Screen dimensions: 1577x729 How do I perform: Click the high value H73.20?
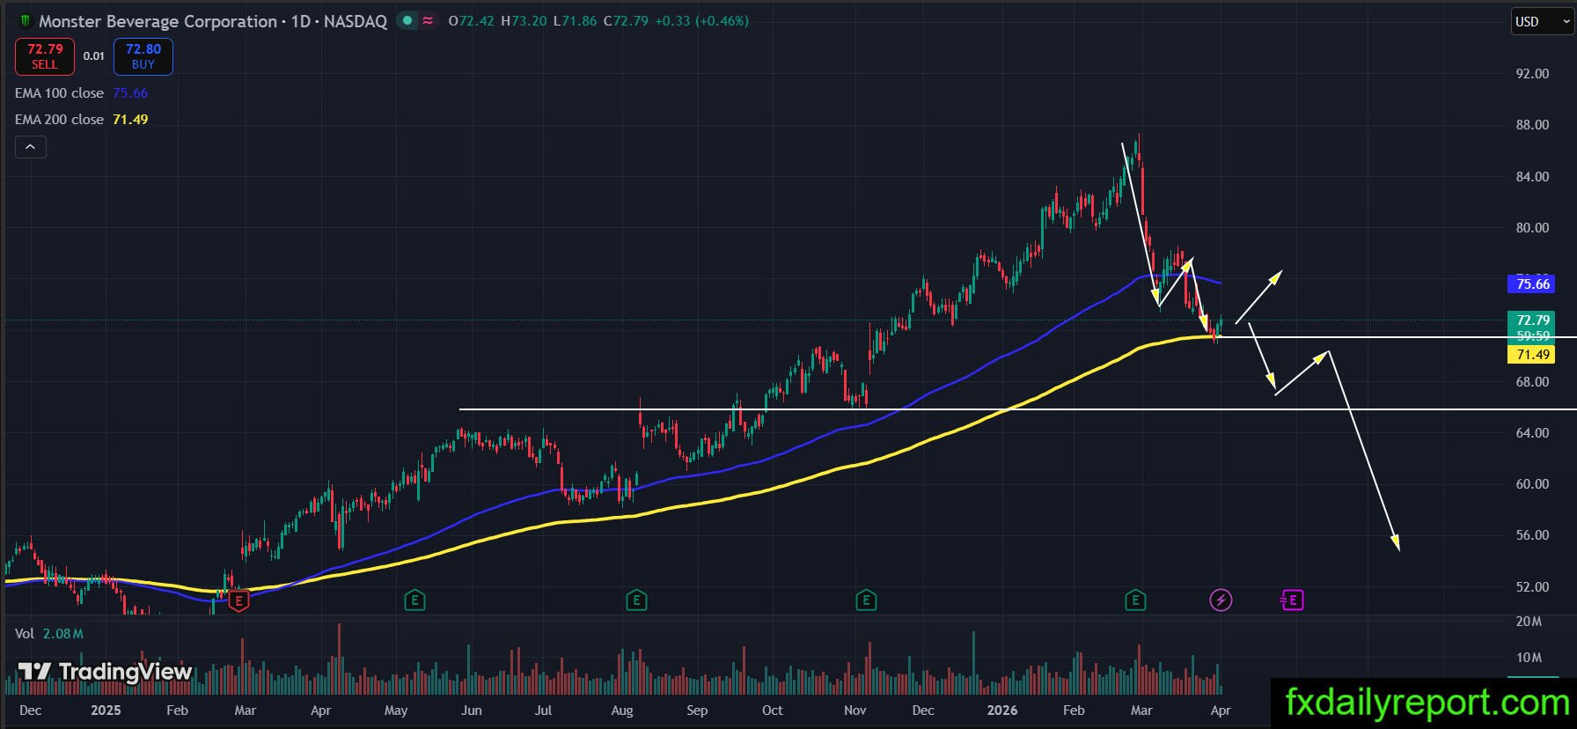(524, 21)
